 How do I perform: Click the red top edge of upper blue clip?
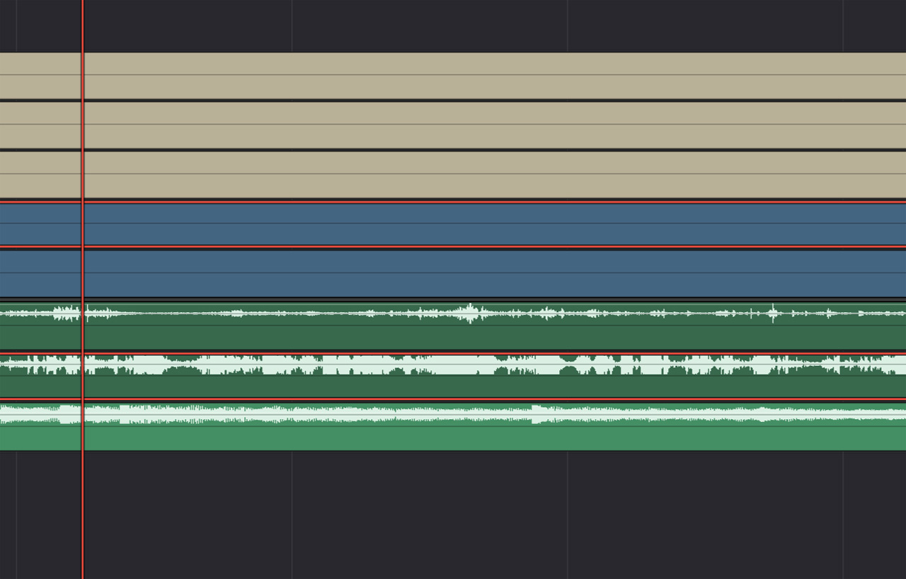pyautogui.click(x=453, y=202)
